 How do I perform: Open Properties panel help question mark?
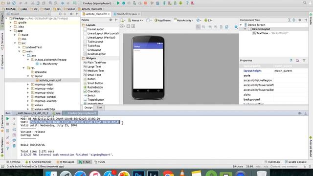(291, 61)
